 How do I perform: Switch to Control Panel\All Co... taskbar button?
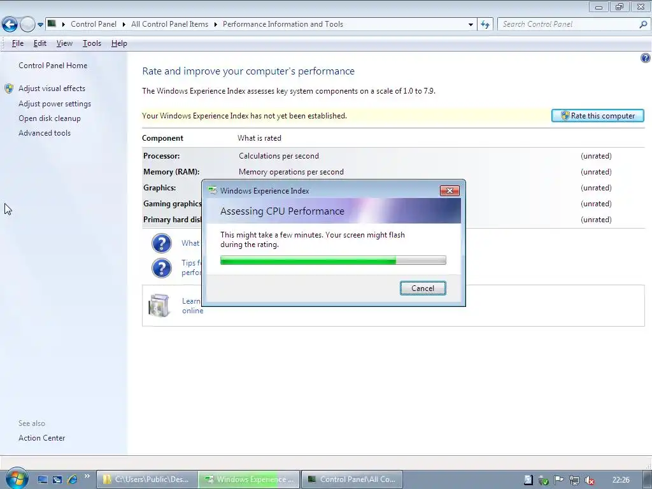(x=351, y=479)
